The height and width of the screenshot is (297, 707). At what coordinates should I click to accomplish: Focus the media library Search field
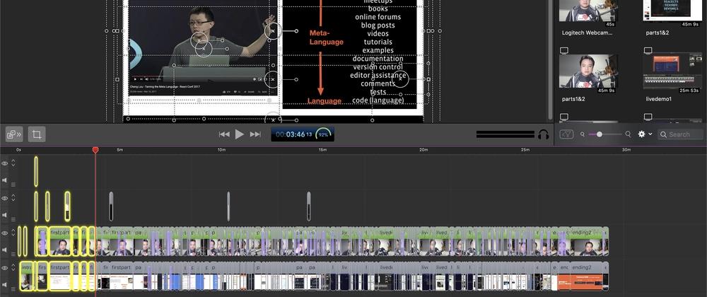coord(680,134)
